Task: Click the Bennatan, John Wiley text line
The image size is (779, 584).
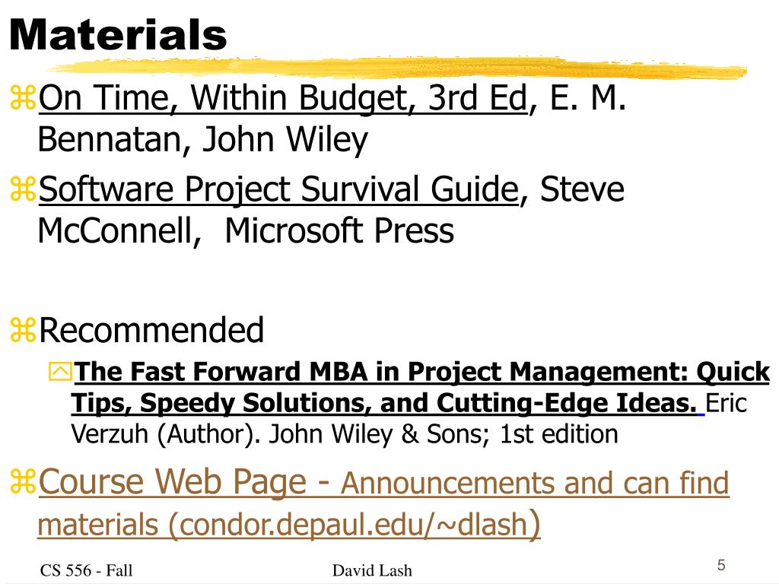Action: (202, 140)
